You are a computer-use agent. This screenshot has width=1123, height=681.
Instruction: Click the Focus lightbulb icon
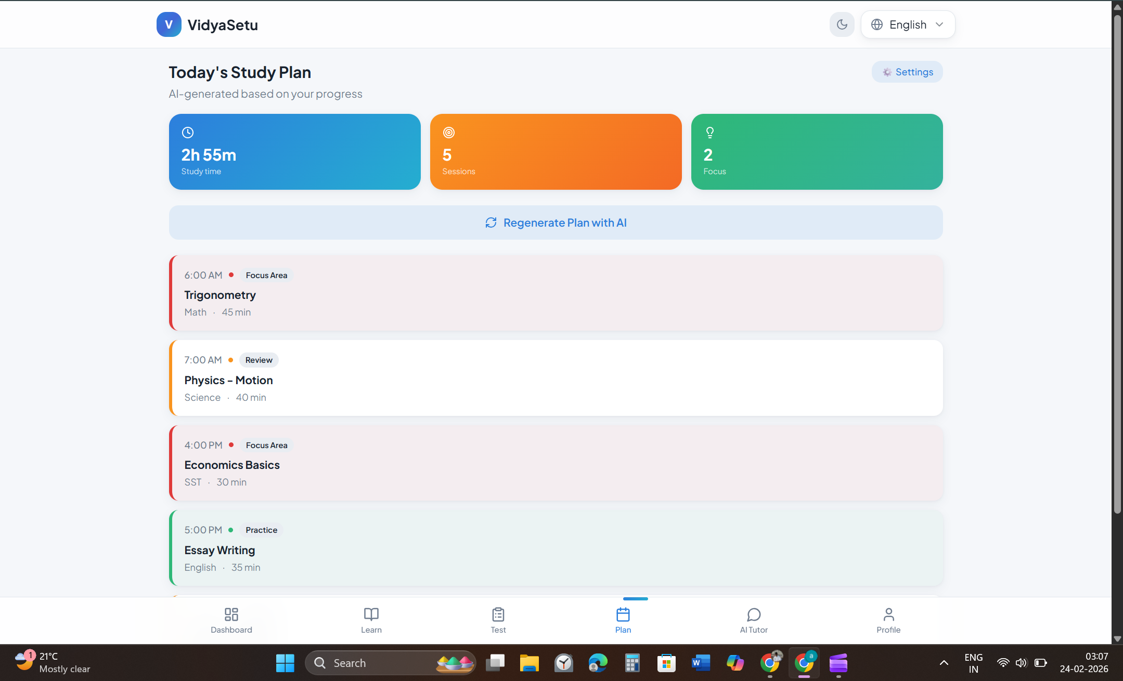tap(709, 133)
